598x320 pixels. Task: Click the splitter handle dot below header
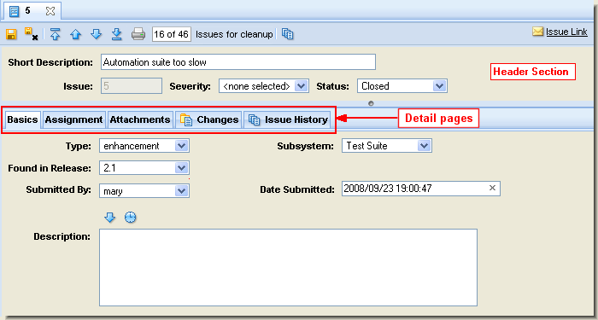pyautogui.click(x=371, y=103)
